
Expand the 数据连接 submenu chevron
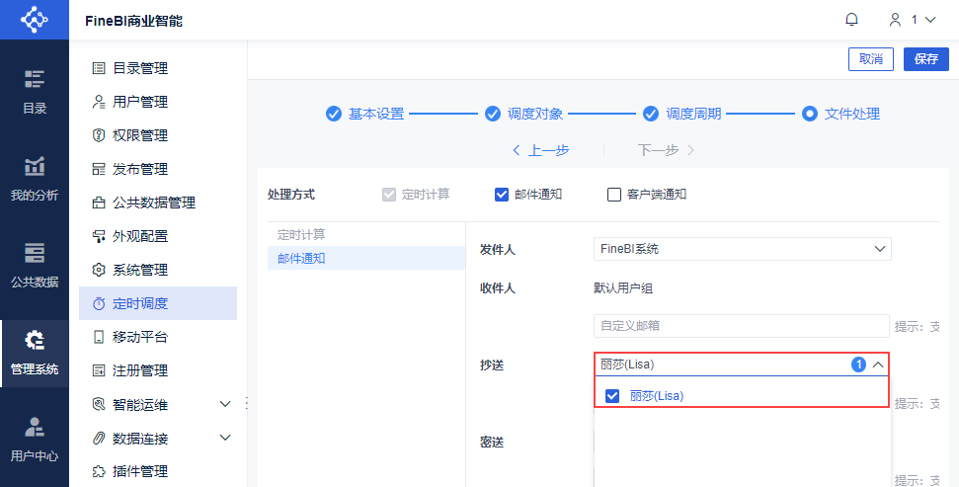pyautogui.click(x=225, y=438)
